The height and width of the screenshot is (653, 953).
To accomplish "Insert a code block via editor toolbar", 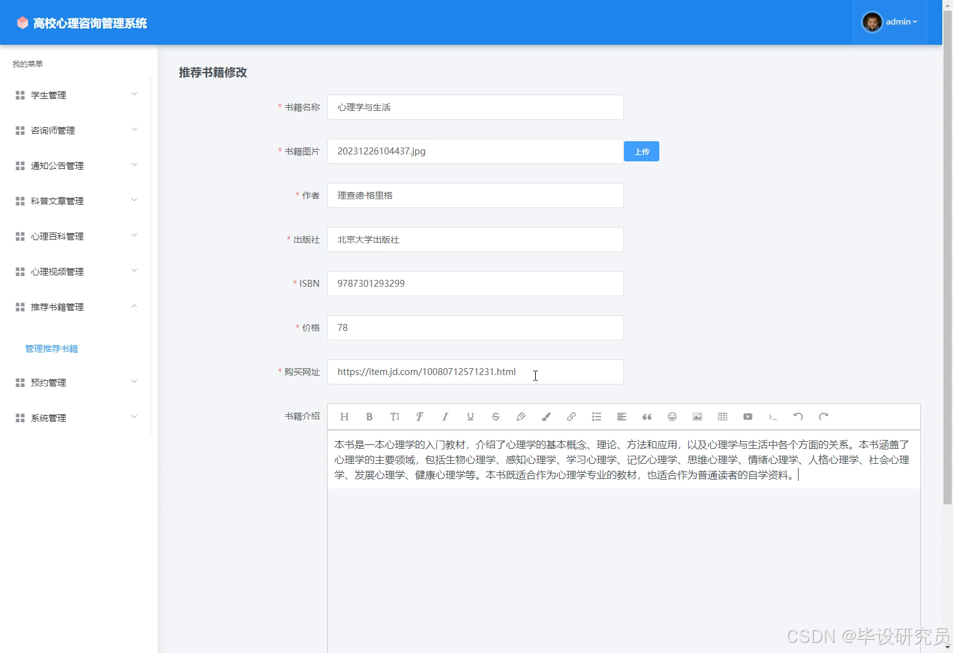I will tap(773, 417).
